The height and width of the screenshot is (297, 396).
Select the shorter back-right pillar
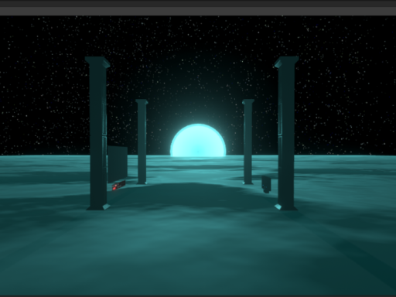(x=248, y=142)
